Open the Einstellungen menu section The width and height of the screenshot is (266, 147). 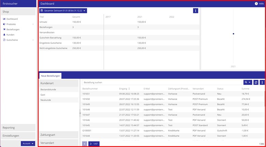(18, 136)
